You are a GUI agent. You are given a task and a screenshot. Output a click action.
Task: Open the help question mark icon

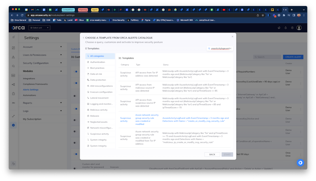click(x=292, y=28)
